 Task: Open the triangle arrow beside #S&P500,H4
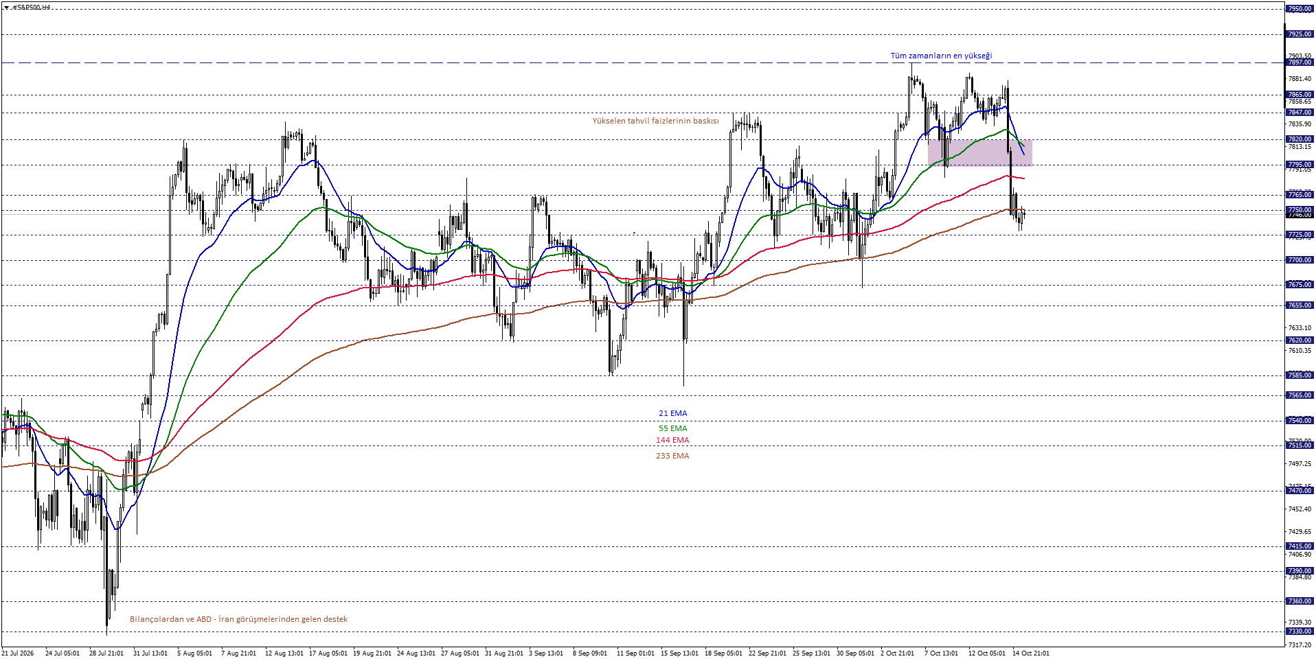click(6, 8)
